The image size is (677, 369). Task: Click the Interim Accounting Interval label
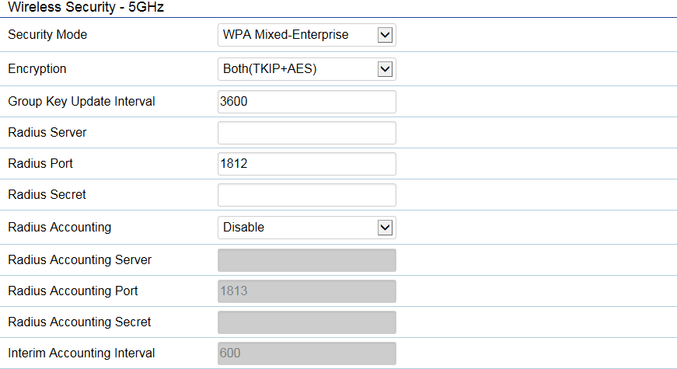point(81,353)
